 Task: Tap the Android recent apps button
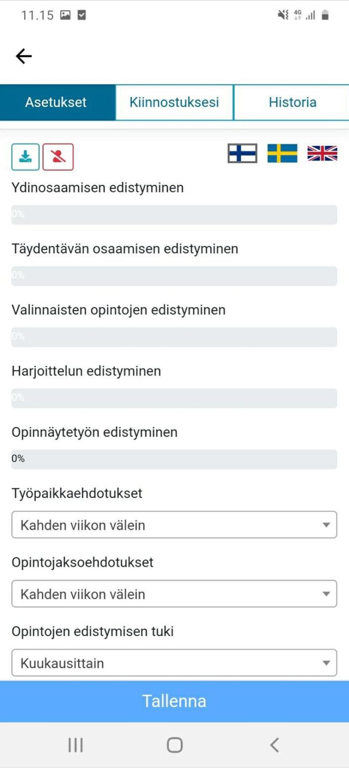[x=75, y=745]
